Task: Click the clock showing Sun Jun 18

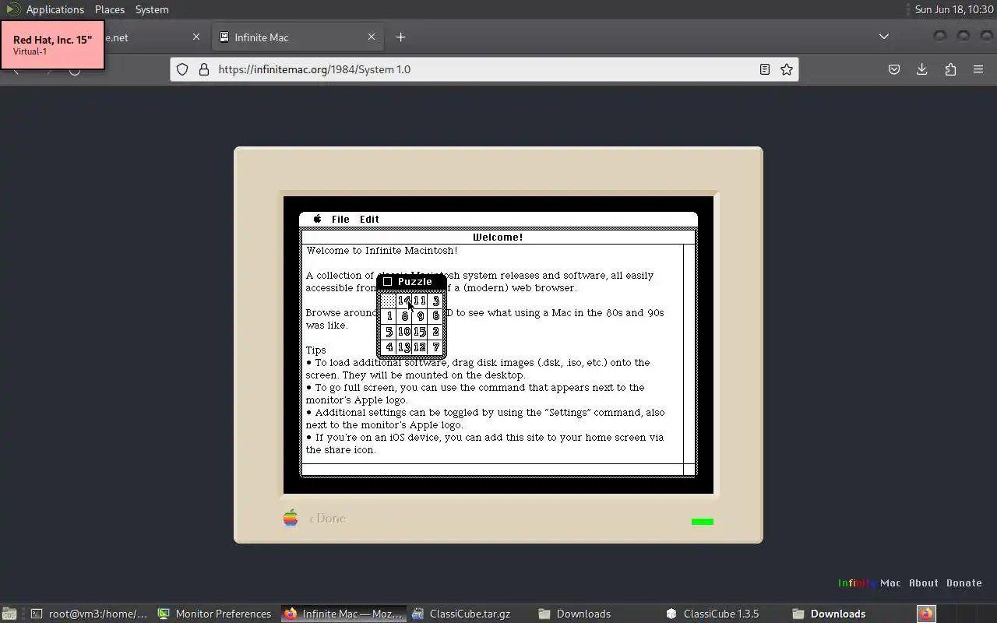Action: [953, 9]
